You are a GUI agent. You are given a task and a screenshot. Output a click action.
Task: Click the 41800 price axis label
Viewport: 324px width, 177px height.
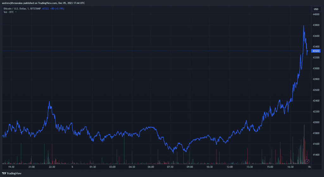tap(316, 133)
